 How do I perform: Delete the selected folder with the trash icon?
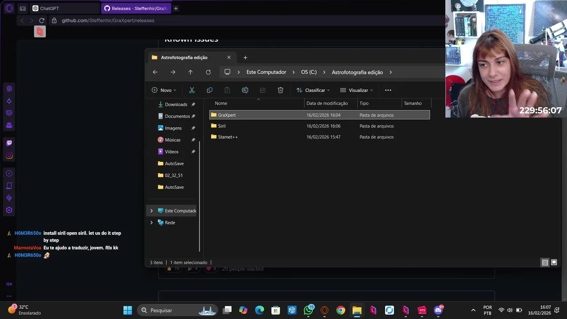(x=280, y=90)
